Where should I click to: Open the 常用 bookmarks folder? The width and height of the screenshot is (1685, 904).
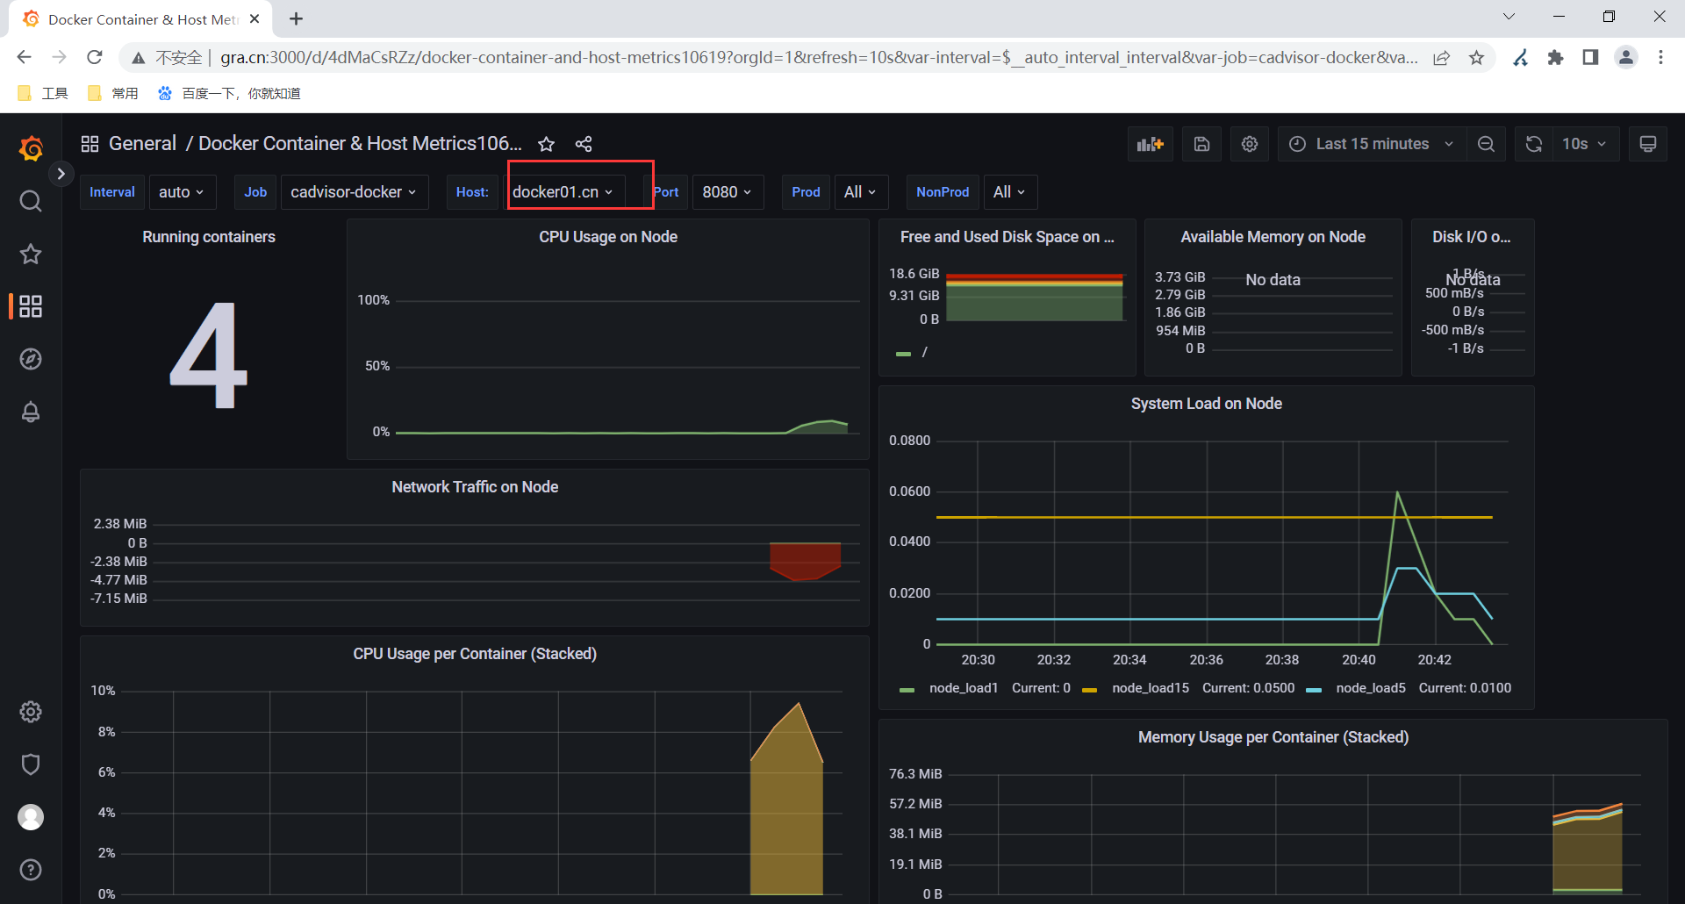114,93
